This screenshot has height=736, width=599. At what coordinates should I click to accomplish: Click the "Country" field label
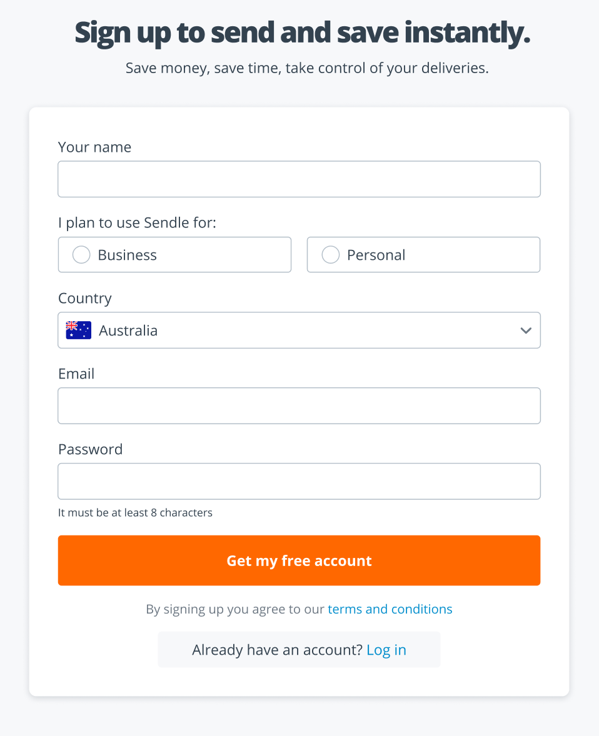click(x=84, y=299)
